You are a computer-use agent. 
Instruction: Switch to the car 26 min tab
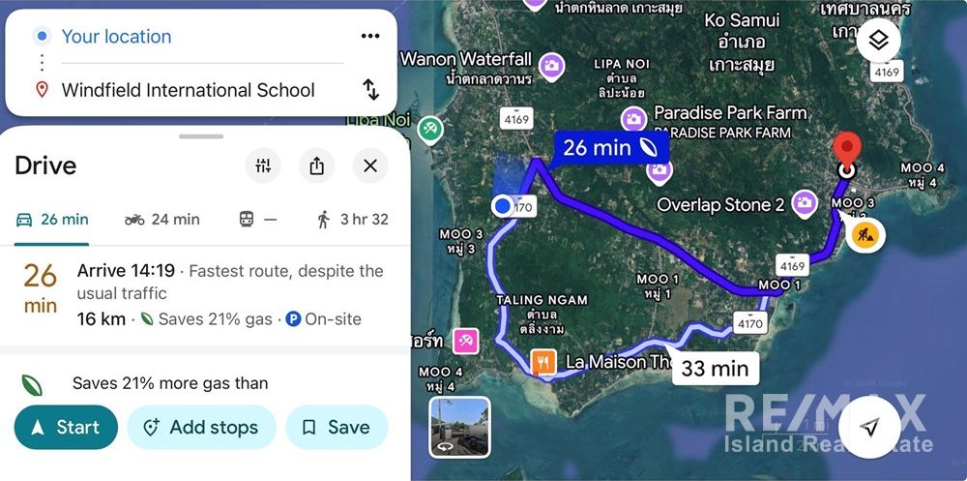[x=52, y=219]
